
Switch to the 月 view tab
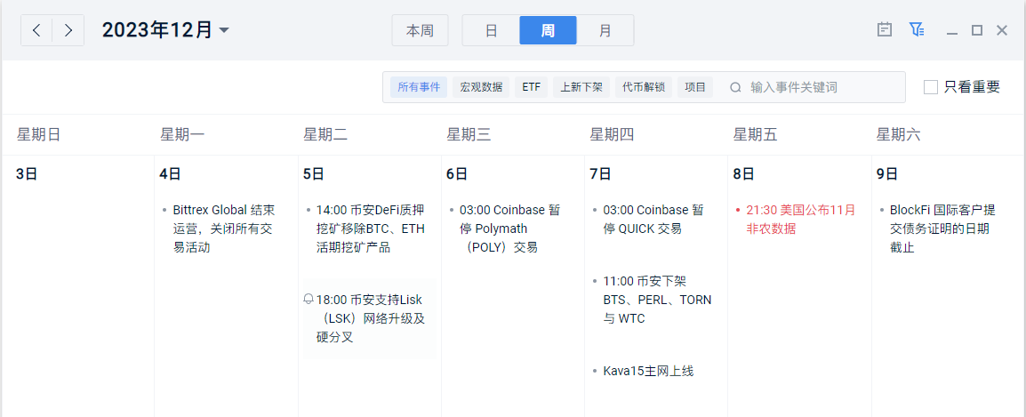[x=605, y=30]
